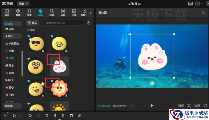Viewport: 209px width, 120px height.
Task: Undo the last edit
Action: coord(30,116)
